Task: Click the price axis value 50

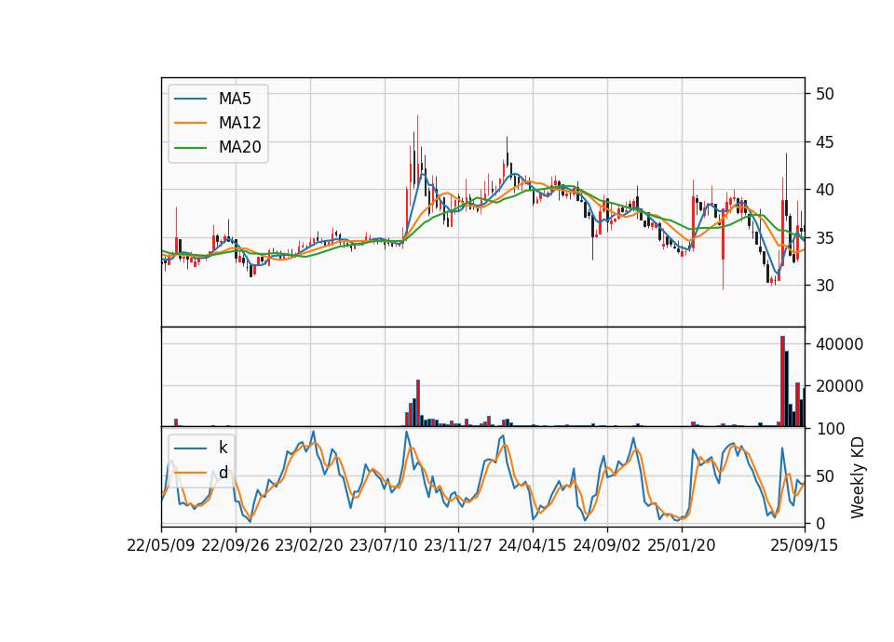Action: coord(824,94)
